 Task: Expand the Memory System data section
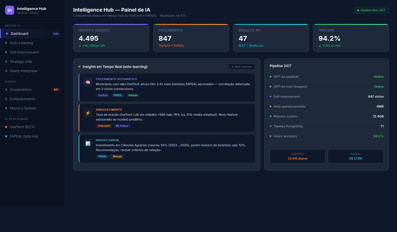point(23,108)
